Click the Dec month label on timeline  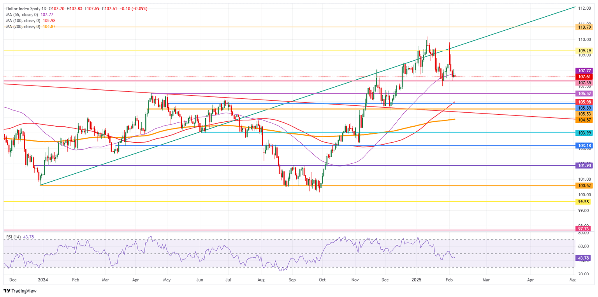point(13,279)
